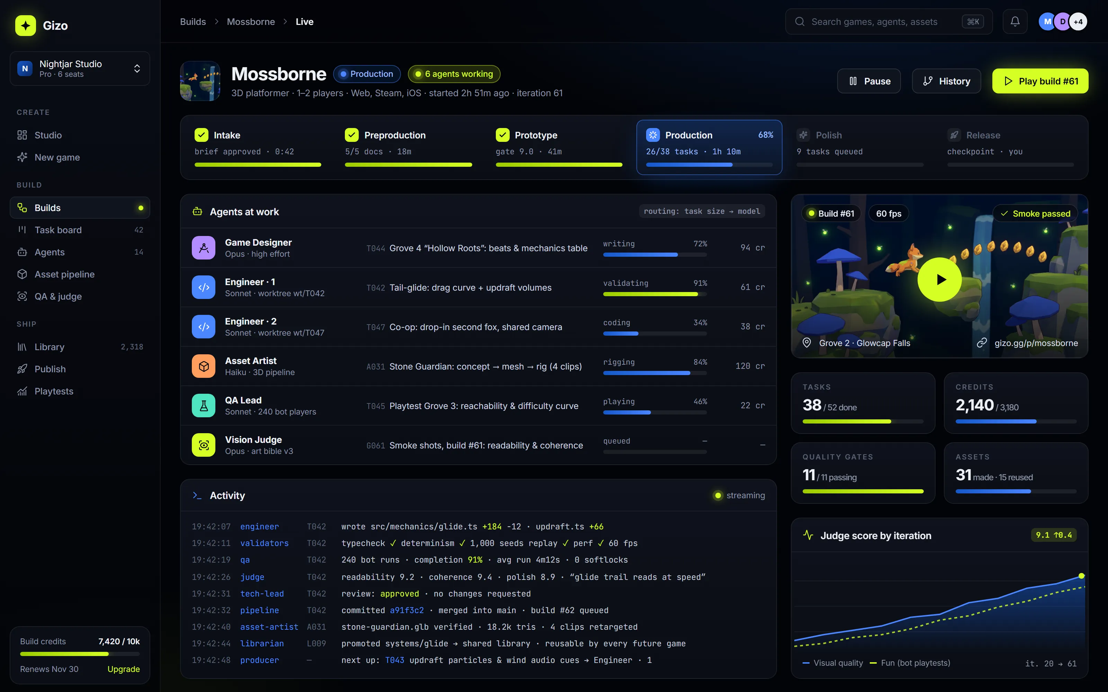
Task: Click the location pin by Grove 2
Action: 807,343
